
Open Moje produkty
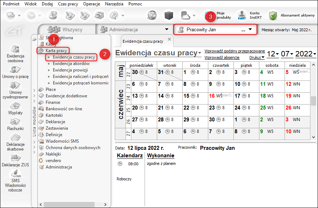217,15
